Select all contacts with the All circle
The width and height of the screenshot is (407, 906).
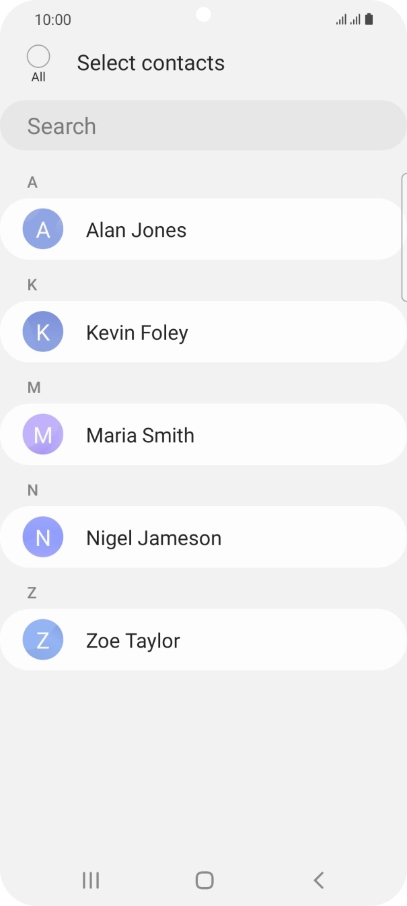[38, 57]
